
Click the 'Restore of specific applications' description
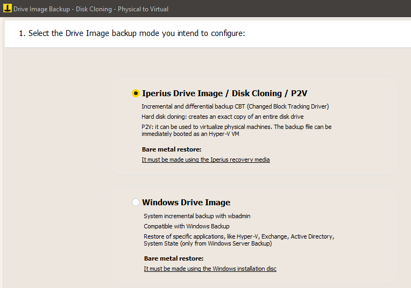239,240
